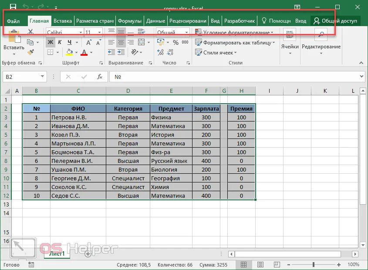Click the Merge and Center icon
The width and height of the screenshot is (368, 270).
point(141,42)
